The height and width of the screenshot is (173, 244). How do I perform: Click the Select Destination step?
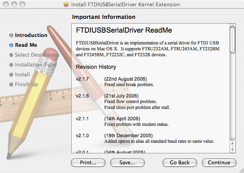click(x=37, y=55)
